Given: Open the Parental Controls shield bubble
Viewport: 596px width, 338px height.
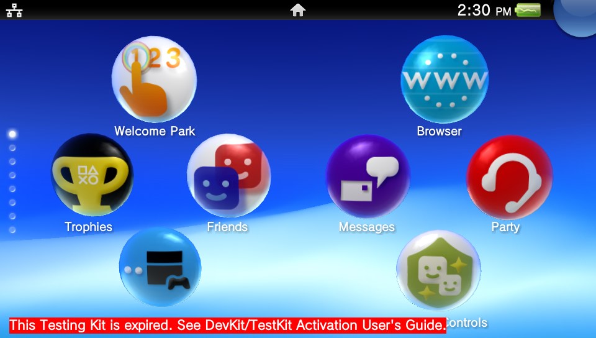Looking at the screenshot, I should click(x=439, y=271).
